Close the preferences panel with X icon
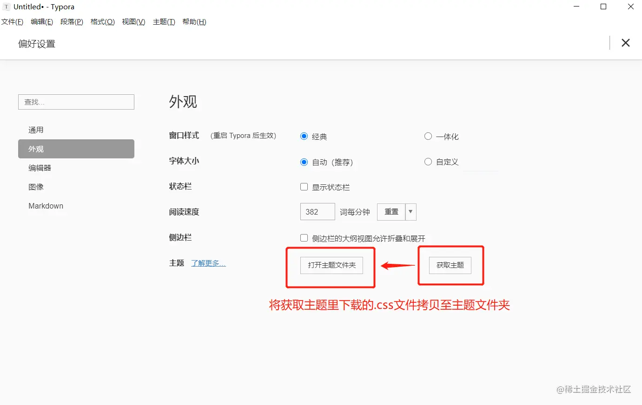The image size is (642, 405). (x=626, y=43)
